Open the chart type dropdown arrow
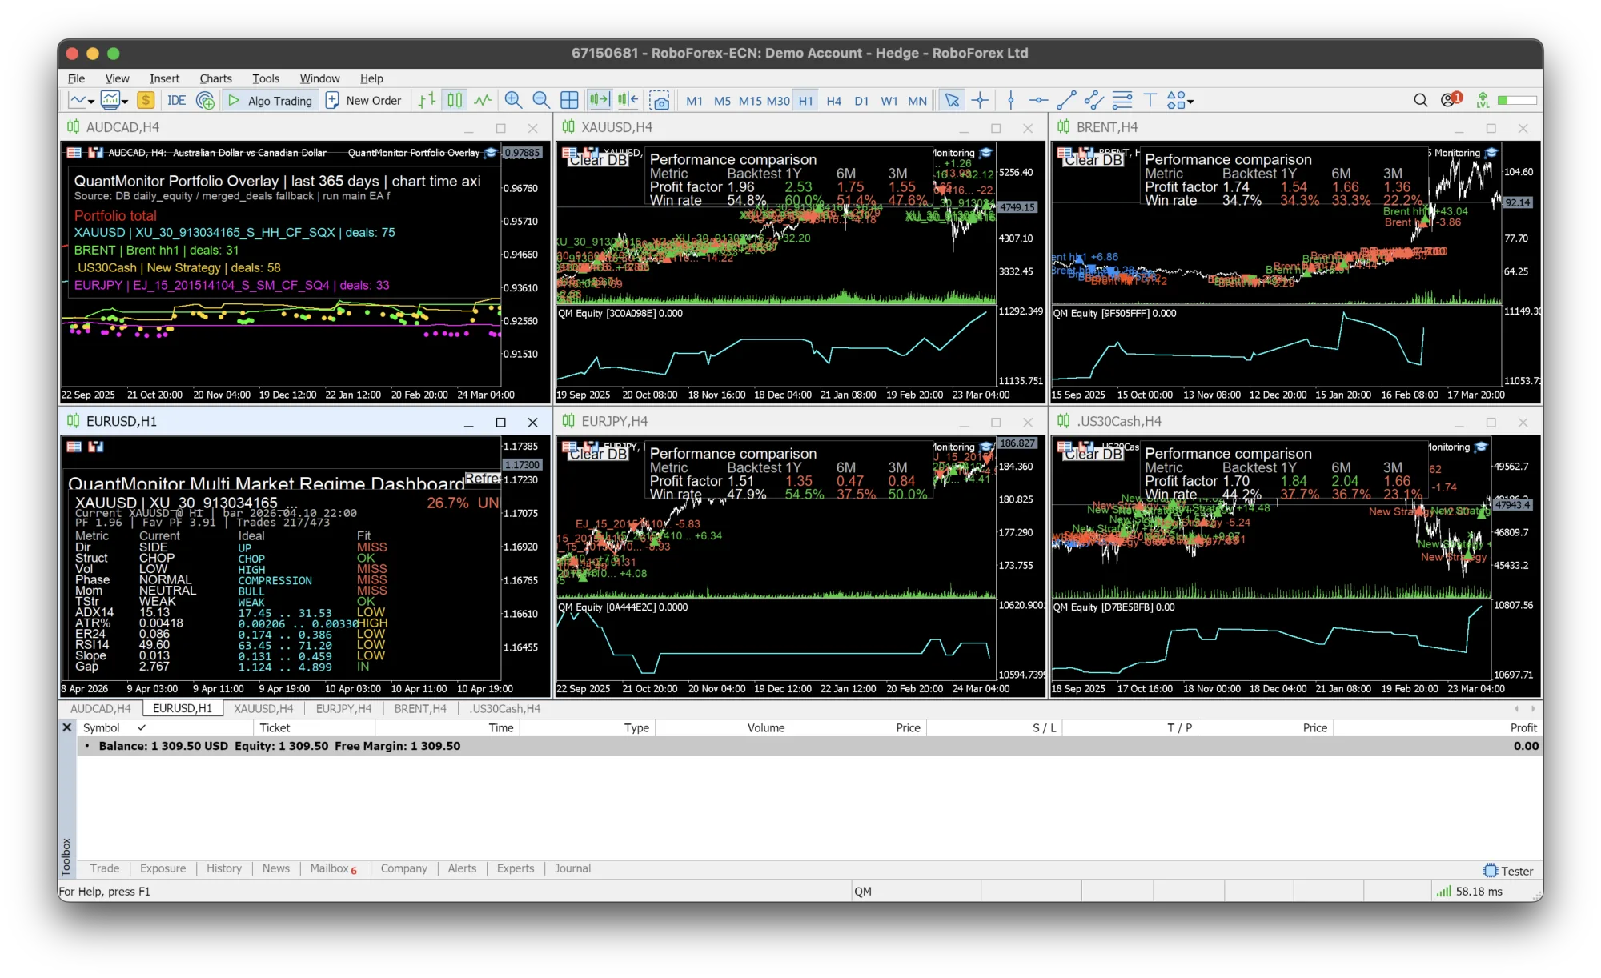This screenshot has width=1601, height=978. coord(91,102)
